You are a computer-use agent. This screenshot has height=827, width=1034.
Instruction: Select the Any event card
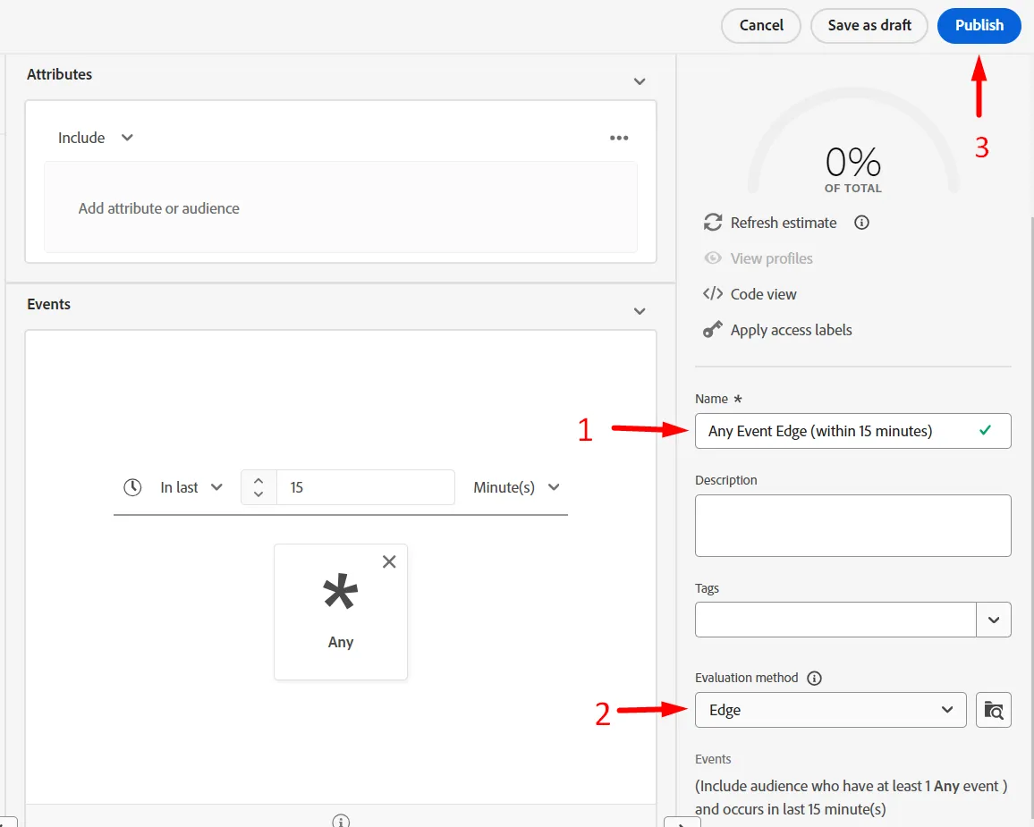point(340,612)
